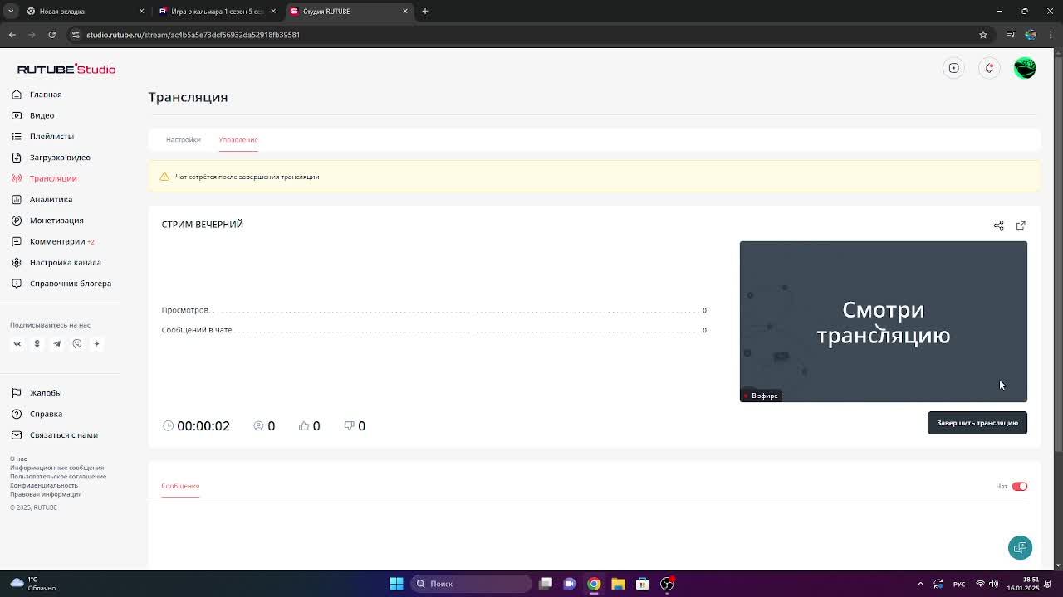
Task: Click the Odnoklassniki social icon
Action: (37, 343)
